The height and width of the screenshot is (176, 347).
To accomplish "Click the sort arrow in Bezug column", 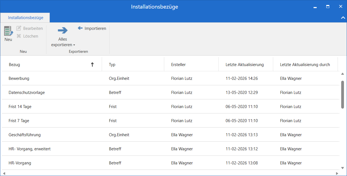I will [x=92, y=65].
